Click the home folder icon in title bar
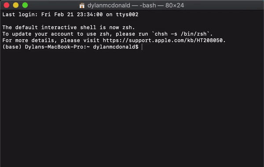 pos(82,5)
